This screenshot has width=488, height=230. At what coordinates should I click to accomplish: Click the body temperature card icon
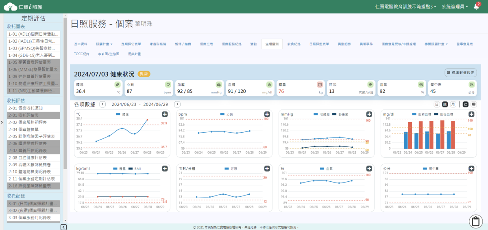[x=118, y=84]
